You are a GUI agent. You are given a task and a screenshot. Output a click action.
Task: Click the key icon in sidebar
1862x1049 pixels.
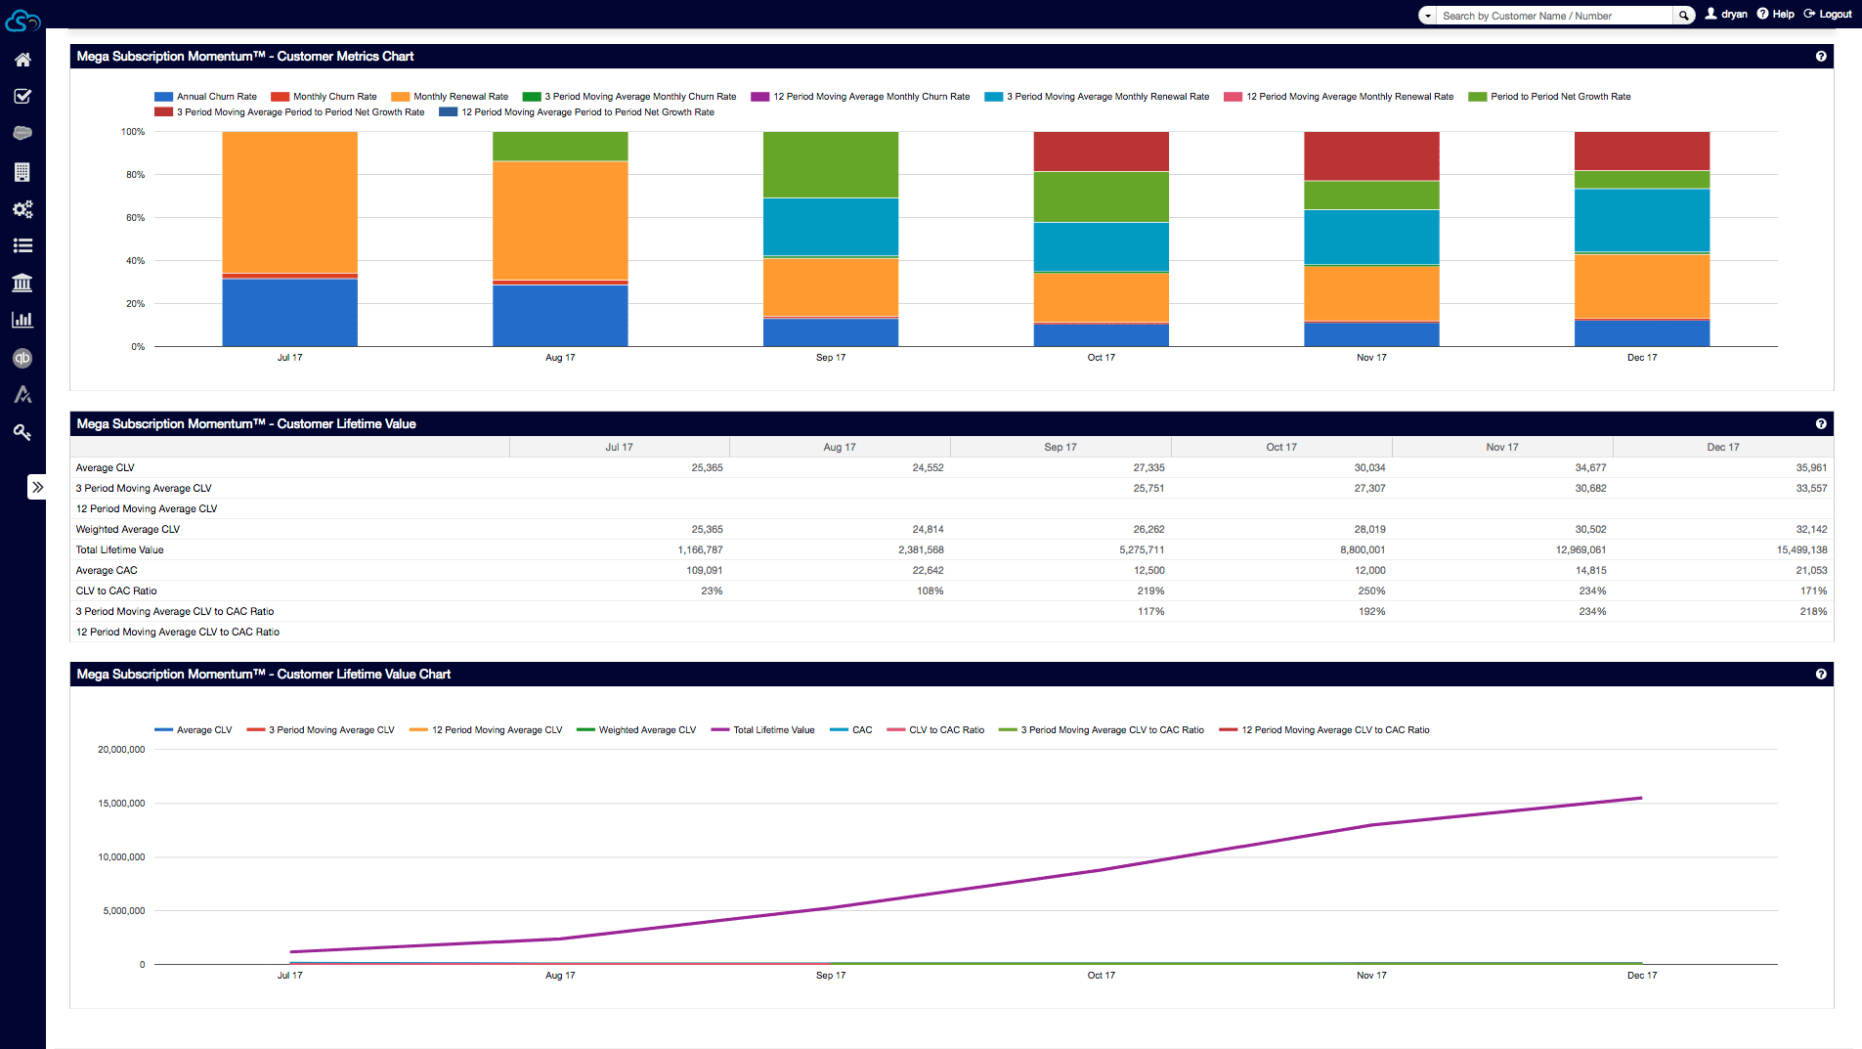pyautogui.click(x=22, y=432)
